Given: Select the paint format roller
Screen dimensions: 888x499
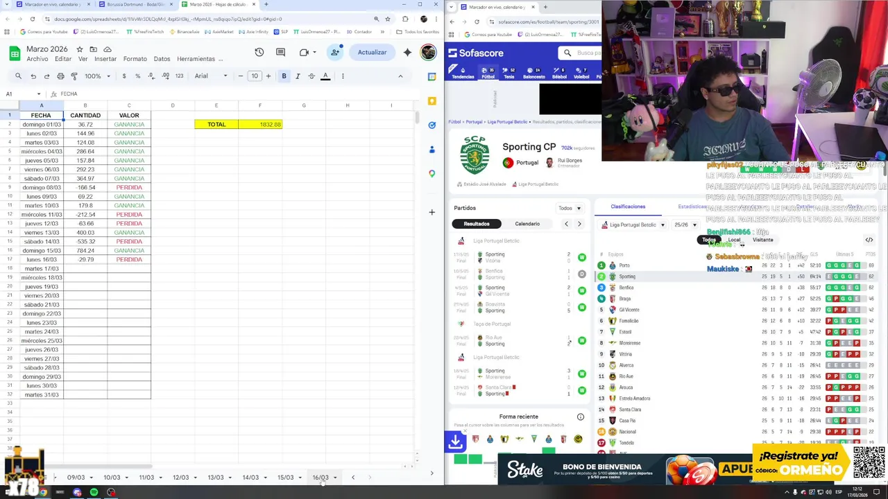Looking at the screenshot, I should 74,76.
